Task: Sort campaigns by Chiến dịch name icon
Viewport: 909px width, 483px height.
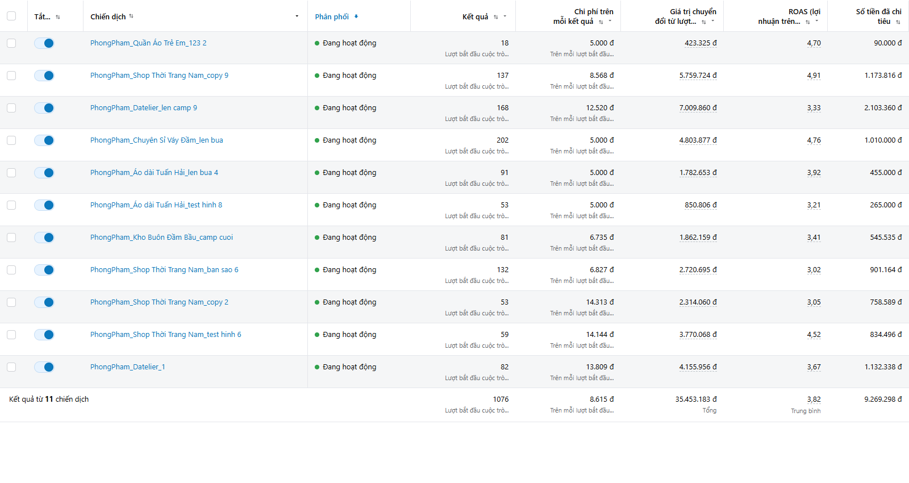Action: (x=131, y=16)
